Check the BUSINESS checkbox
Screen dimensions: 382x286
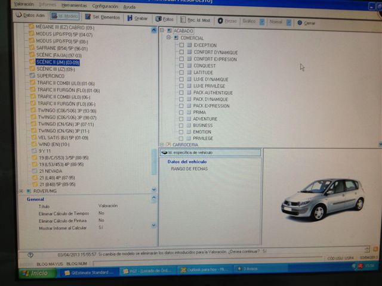[181, 125]
